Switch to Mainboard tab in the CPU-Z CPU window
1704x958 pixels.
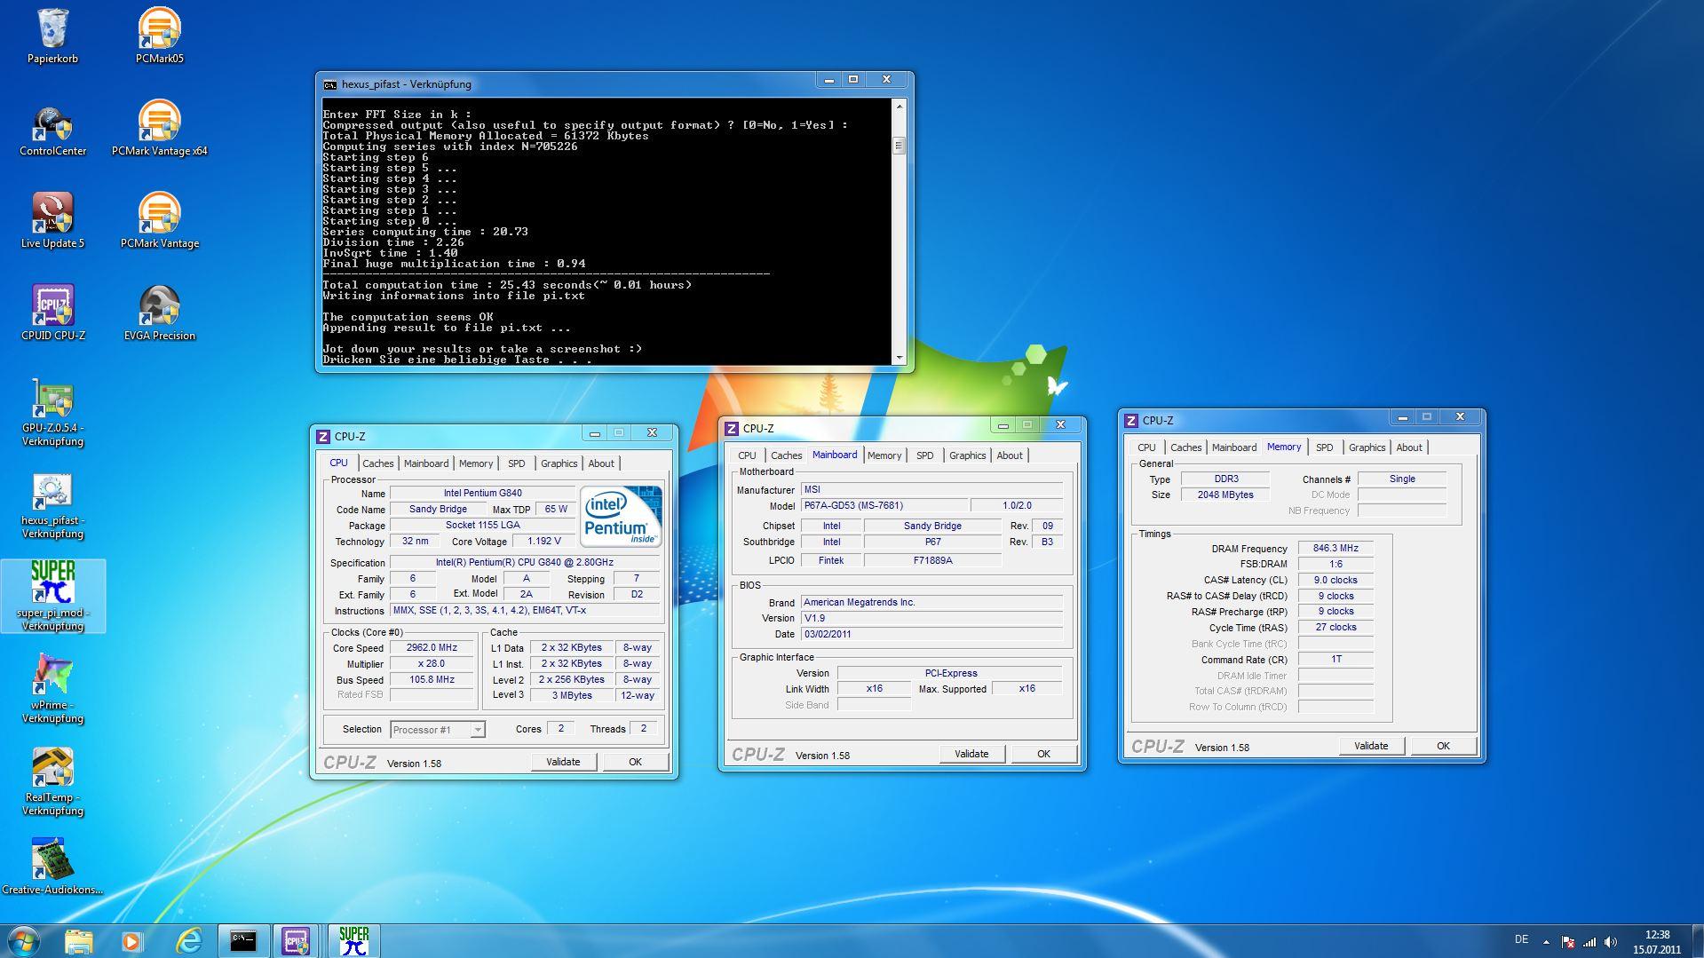coord(426,463)
